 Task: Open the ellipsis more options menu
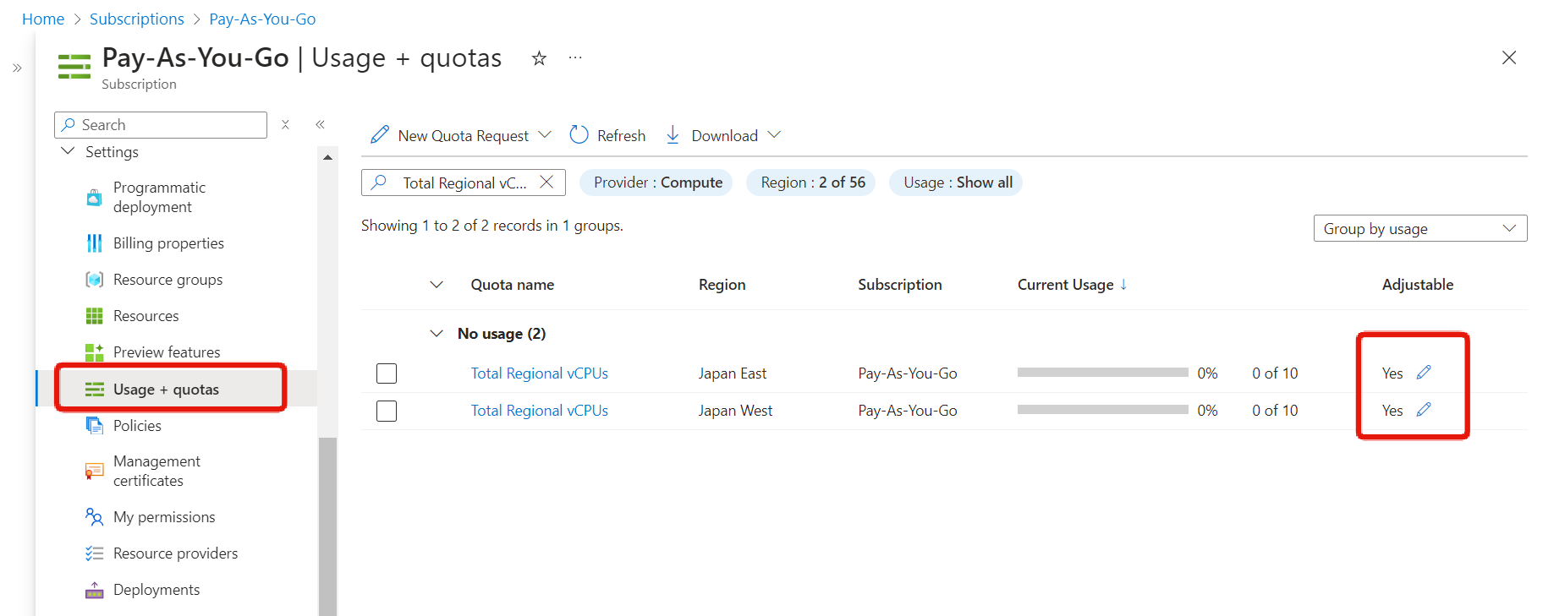(x=575, y=57)
